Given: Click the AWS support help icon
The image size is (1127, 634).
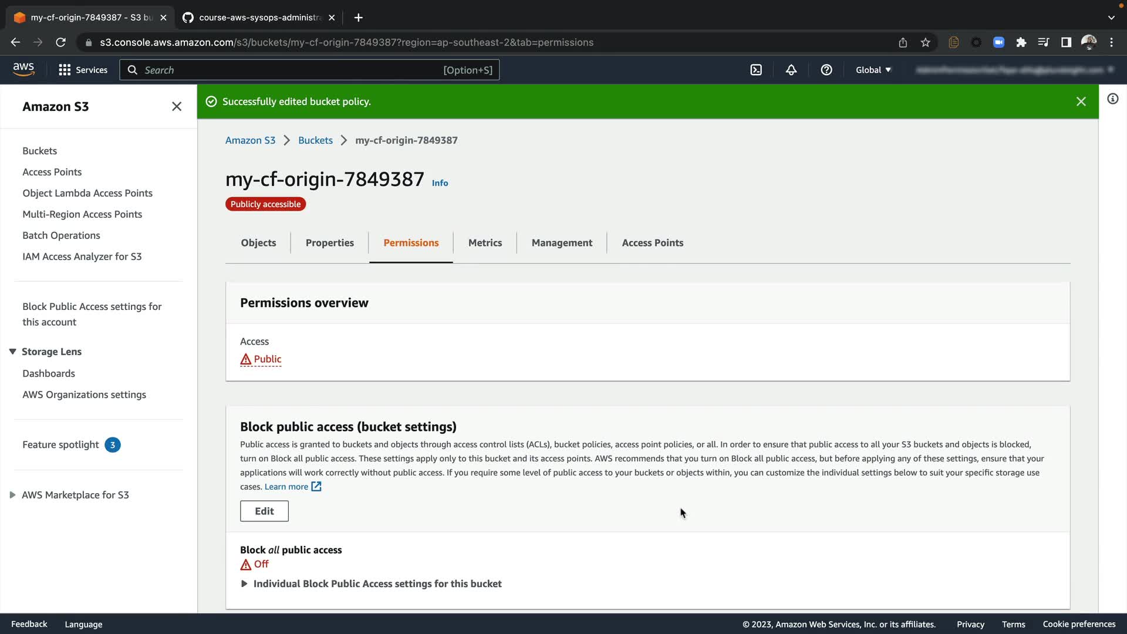Looking at the screenshot, I should [x=826, y=70].
